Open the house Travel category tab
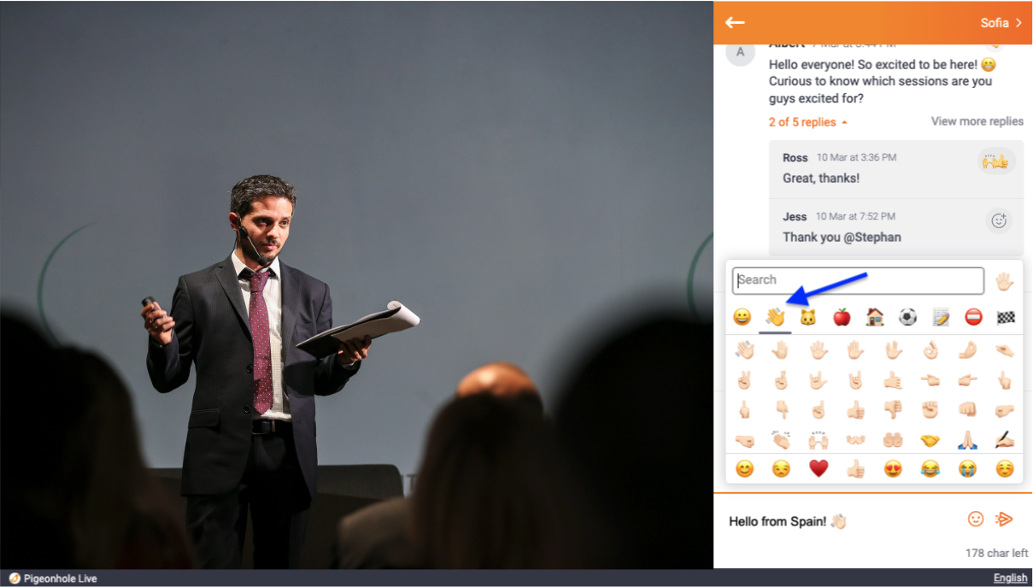The image size is (1033, 587). point(874,318)
